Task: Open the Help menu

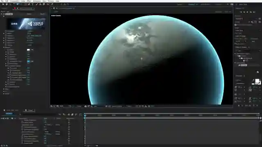Action: (x=57, y=1)
